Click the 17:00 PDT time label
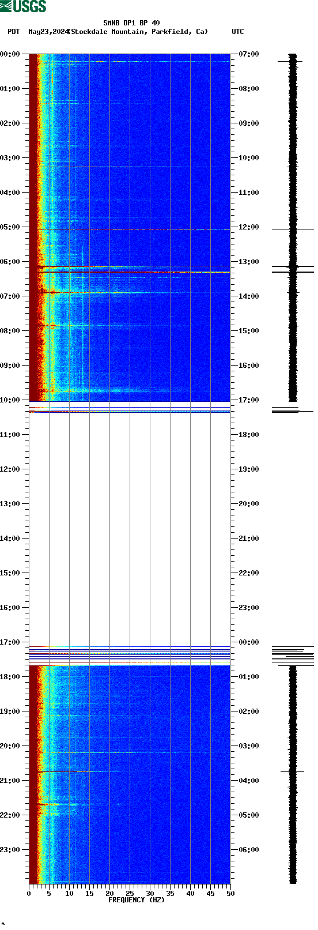The height and width of the screenshot is (930, 318). 10,642
